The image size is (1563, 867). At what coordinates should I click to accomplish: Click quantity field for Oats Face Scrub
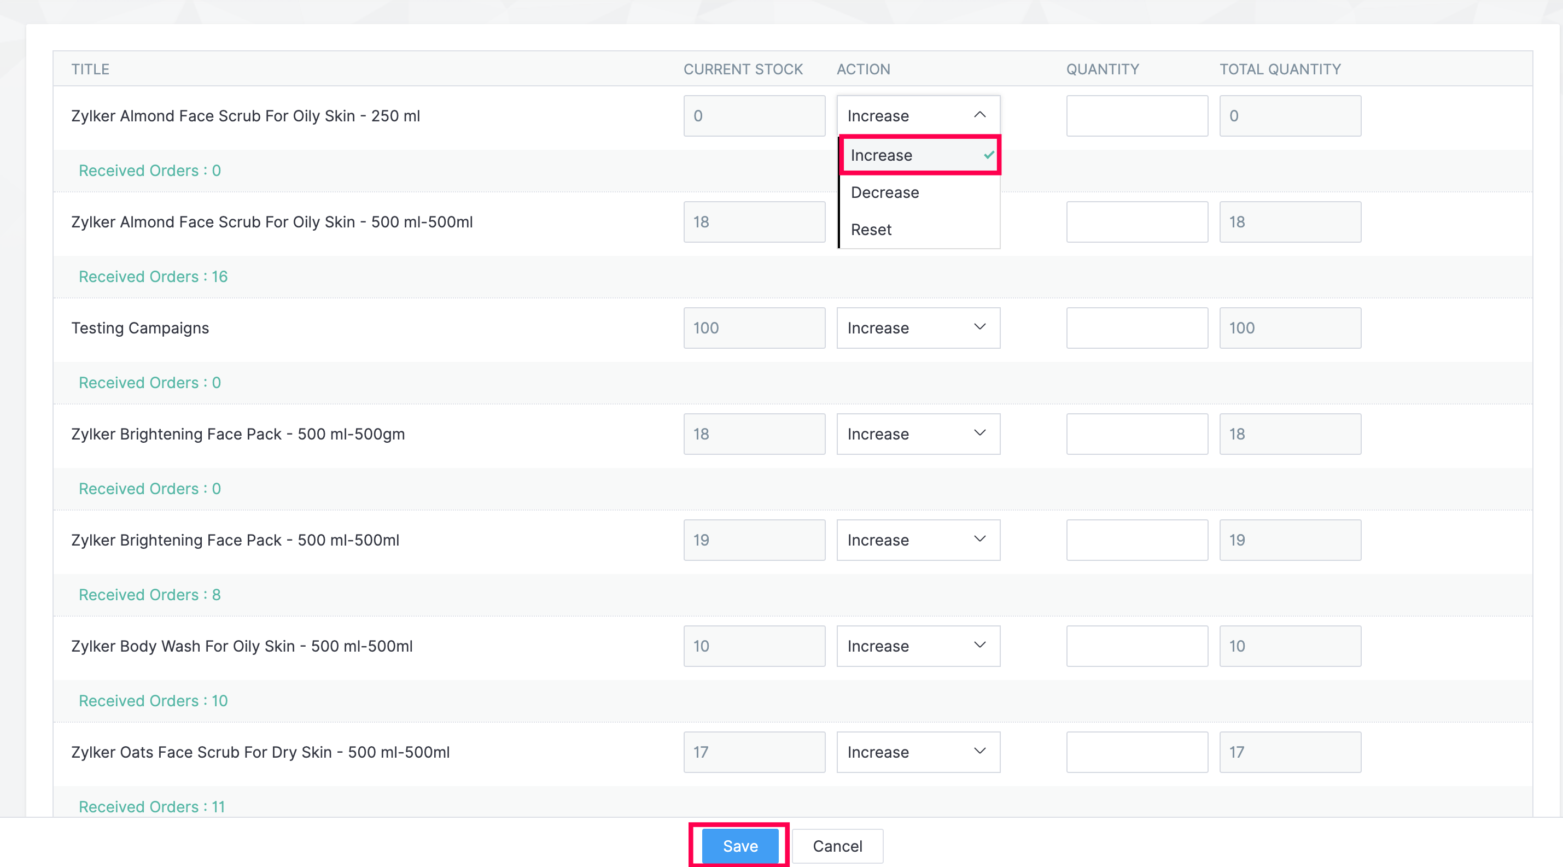pos(1136,752)
